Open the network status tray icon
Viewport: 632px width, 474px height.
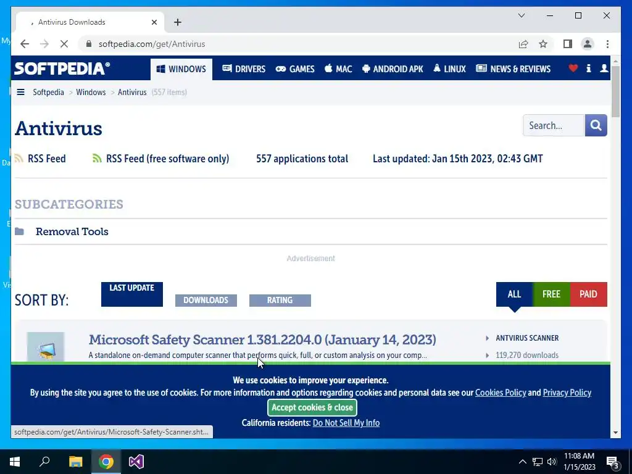[x=538, y=462]
